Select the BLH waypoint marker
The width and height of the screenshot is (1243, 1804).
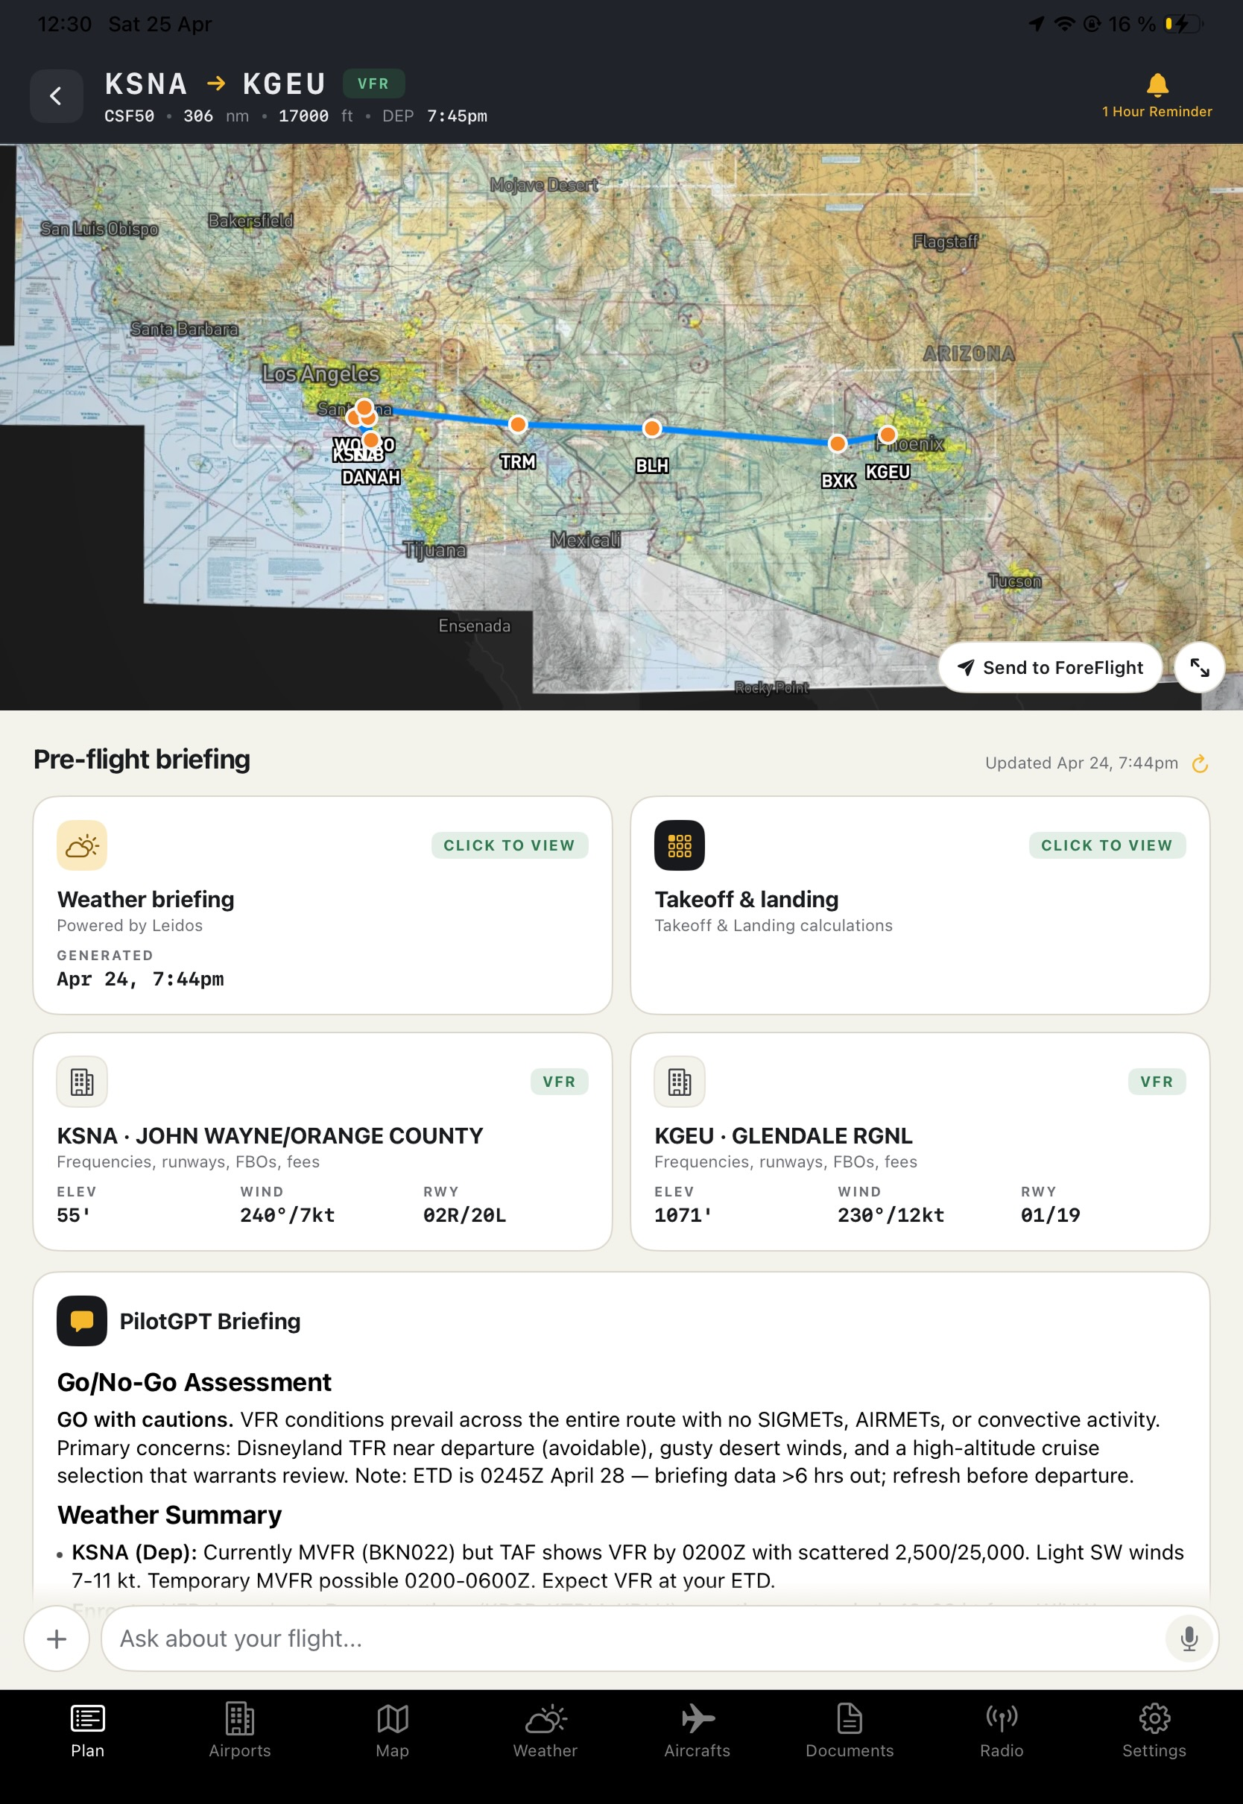[652, 429]
